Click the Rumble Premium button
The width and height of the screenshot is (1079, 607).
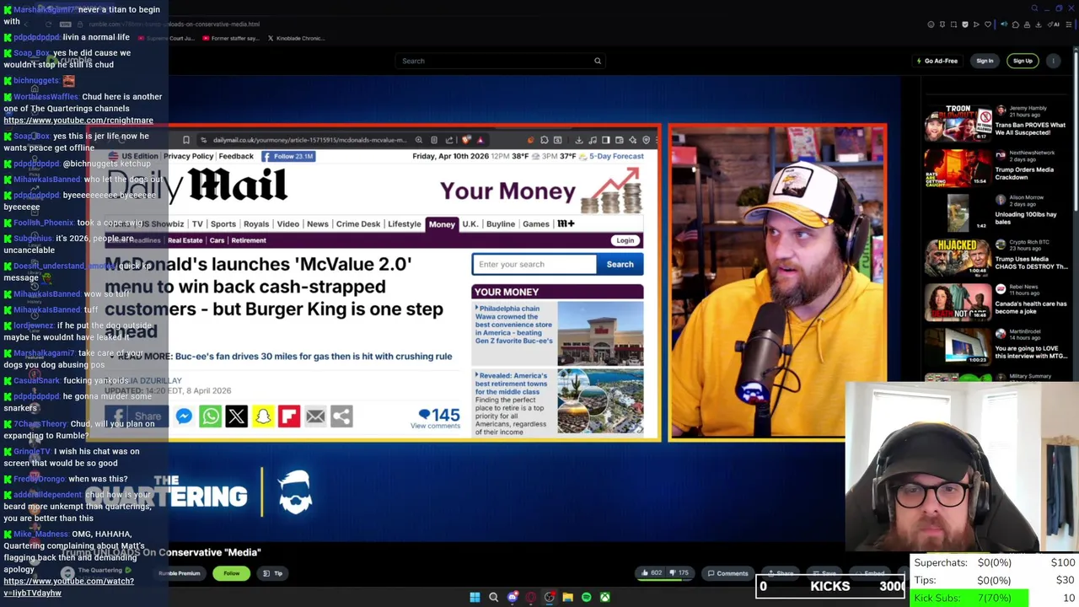tap(180, 573)
